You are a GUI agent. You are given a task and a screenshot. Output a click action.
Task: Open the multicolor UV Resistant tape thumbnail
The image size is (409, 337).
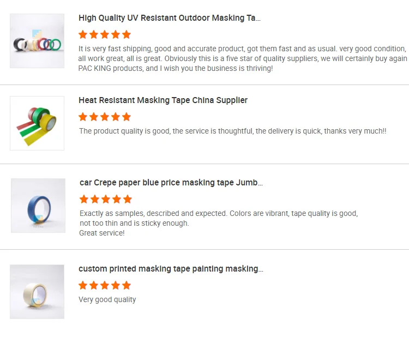pos(37,41)
